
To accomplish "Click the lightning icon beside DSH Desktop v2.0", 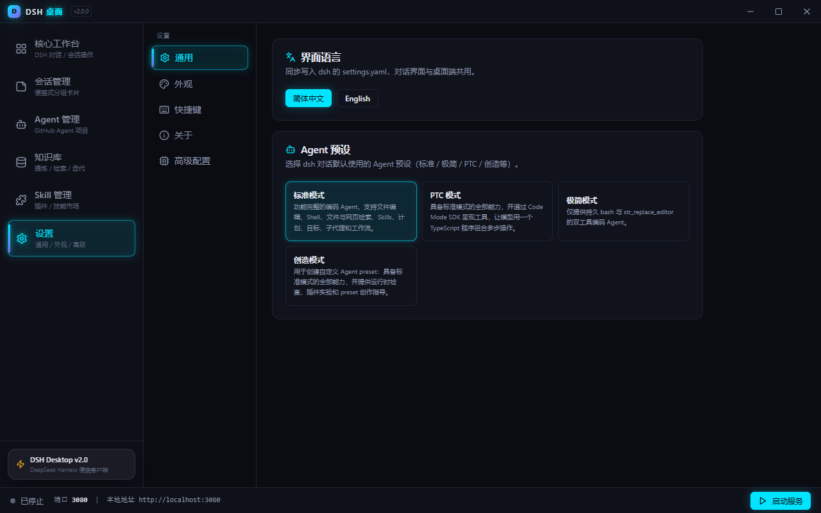I will (x=21, y=464).
